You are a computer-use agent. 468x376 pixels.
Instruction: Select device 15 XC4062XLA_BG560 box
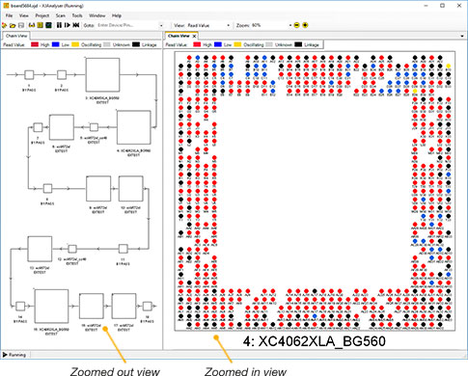point(51,307)
